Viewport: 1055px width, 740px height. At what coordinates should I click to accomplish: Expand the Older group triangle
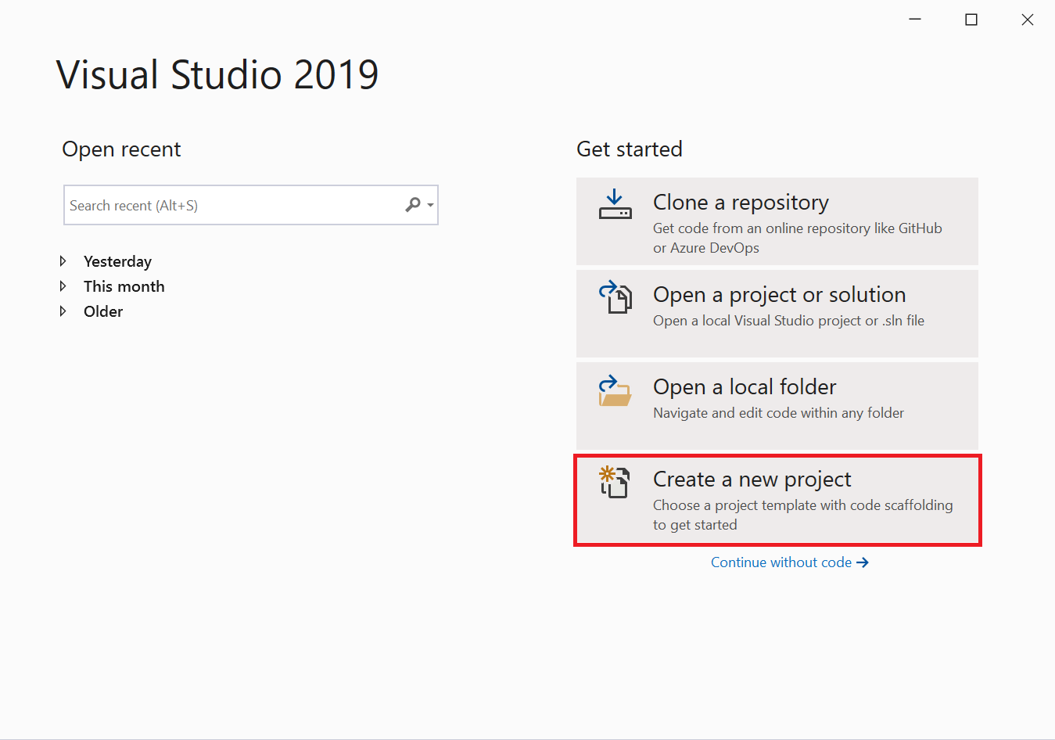point(63,311)
